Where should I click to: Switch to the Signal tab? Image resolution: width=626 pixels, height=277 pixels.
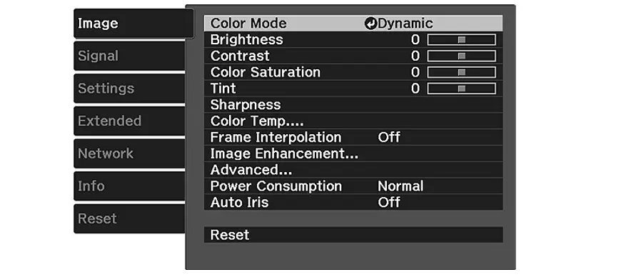click(x=129, y=56)
